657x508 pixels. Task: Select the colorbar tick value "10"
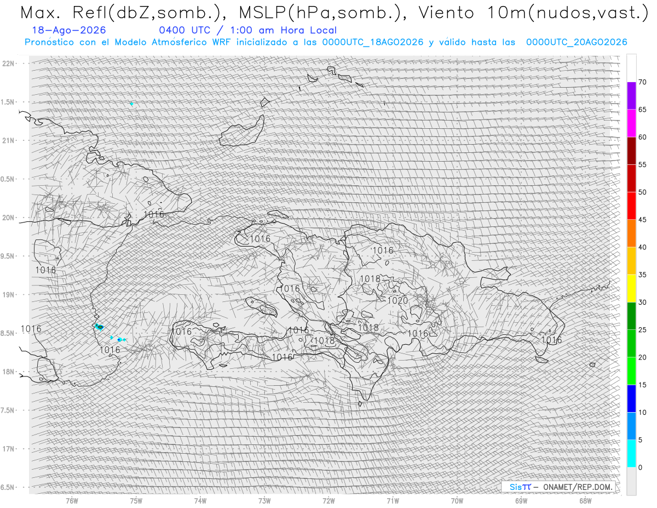tap(642, 412)
